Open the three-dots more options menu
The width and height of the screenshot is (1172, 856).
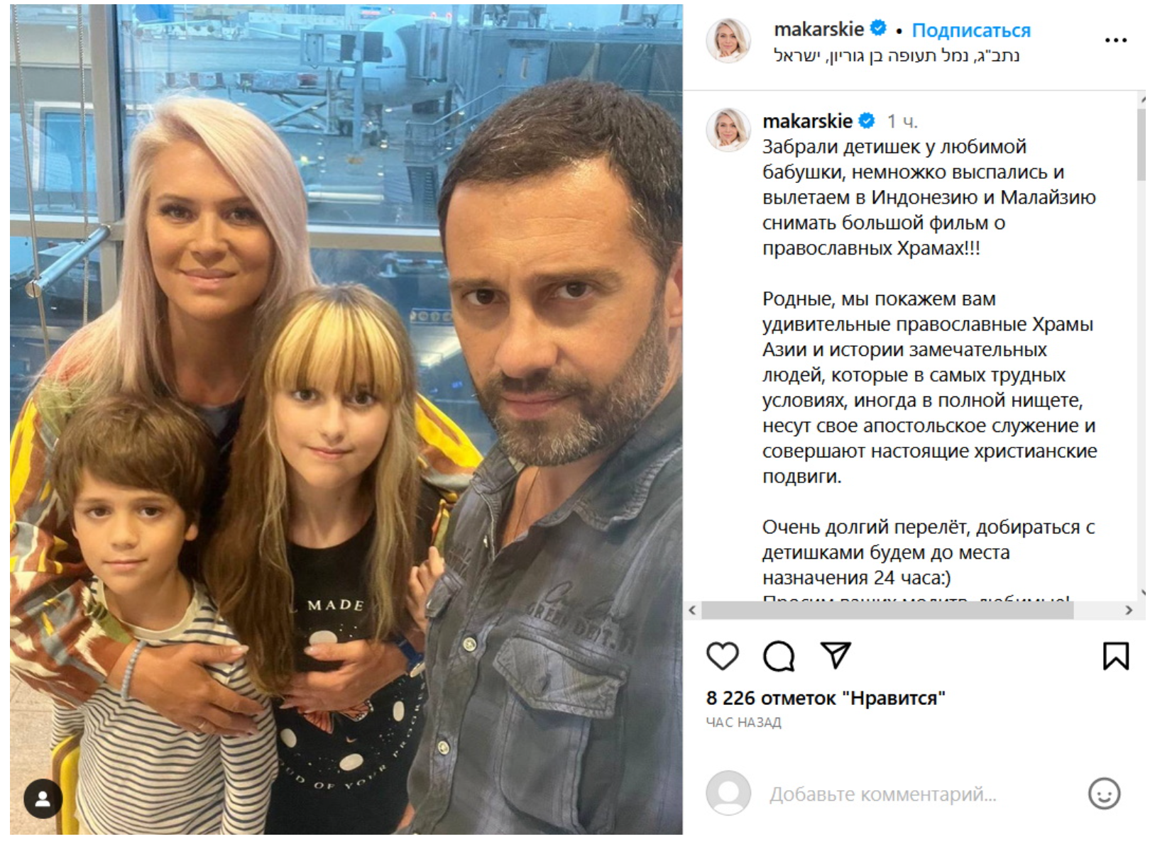click(x=1116, y=40)
